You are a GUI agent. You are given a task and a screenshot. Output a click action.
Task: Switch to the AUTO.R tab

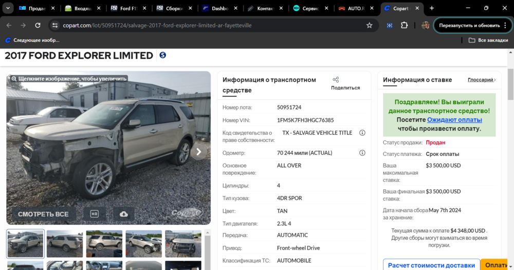click(x=352, y=9)
